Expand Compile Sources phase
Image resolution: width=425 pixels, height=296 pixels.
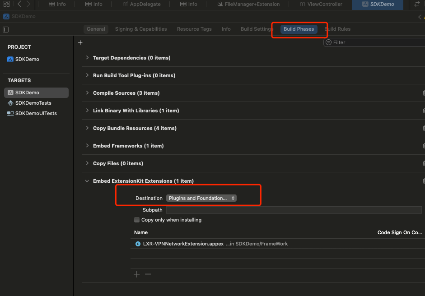click(x=87, y=93)
